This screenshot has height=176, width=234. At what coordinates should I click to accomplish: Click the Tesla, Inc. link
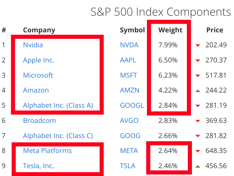pos(38,166)
